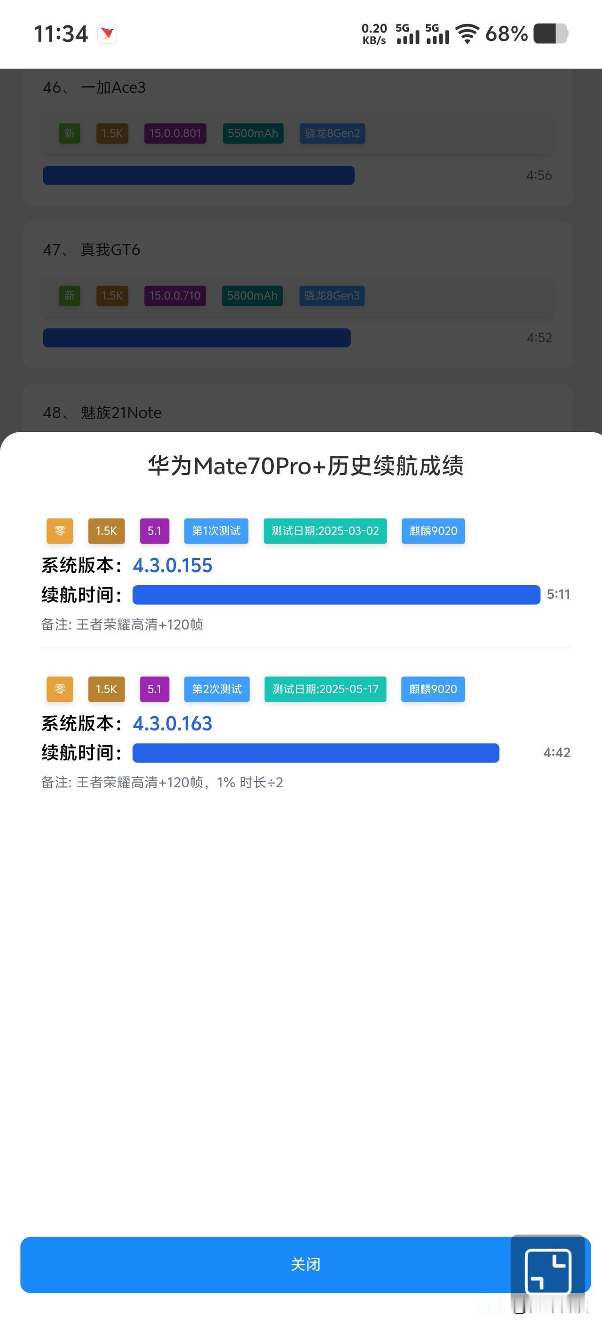Tap the 5.1 tag in first test
Viewport: 602px width, 1326px height.
(x=155, y=531)
